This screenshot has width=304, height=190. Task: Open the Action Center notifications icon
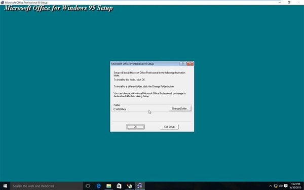click(286, 186)
